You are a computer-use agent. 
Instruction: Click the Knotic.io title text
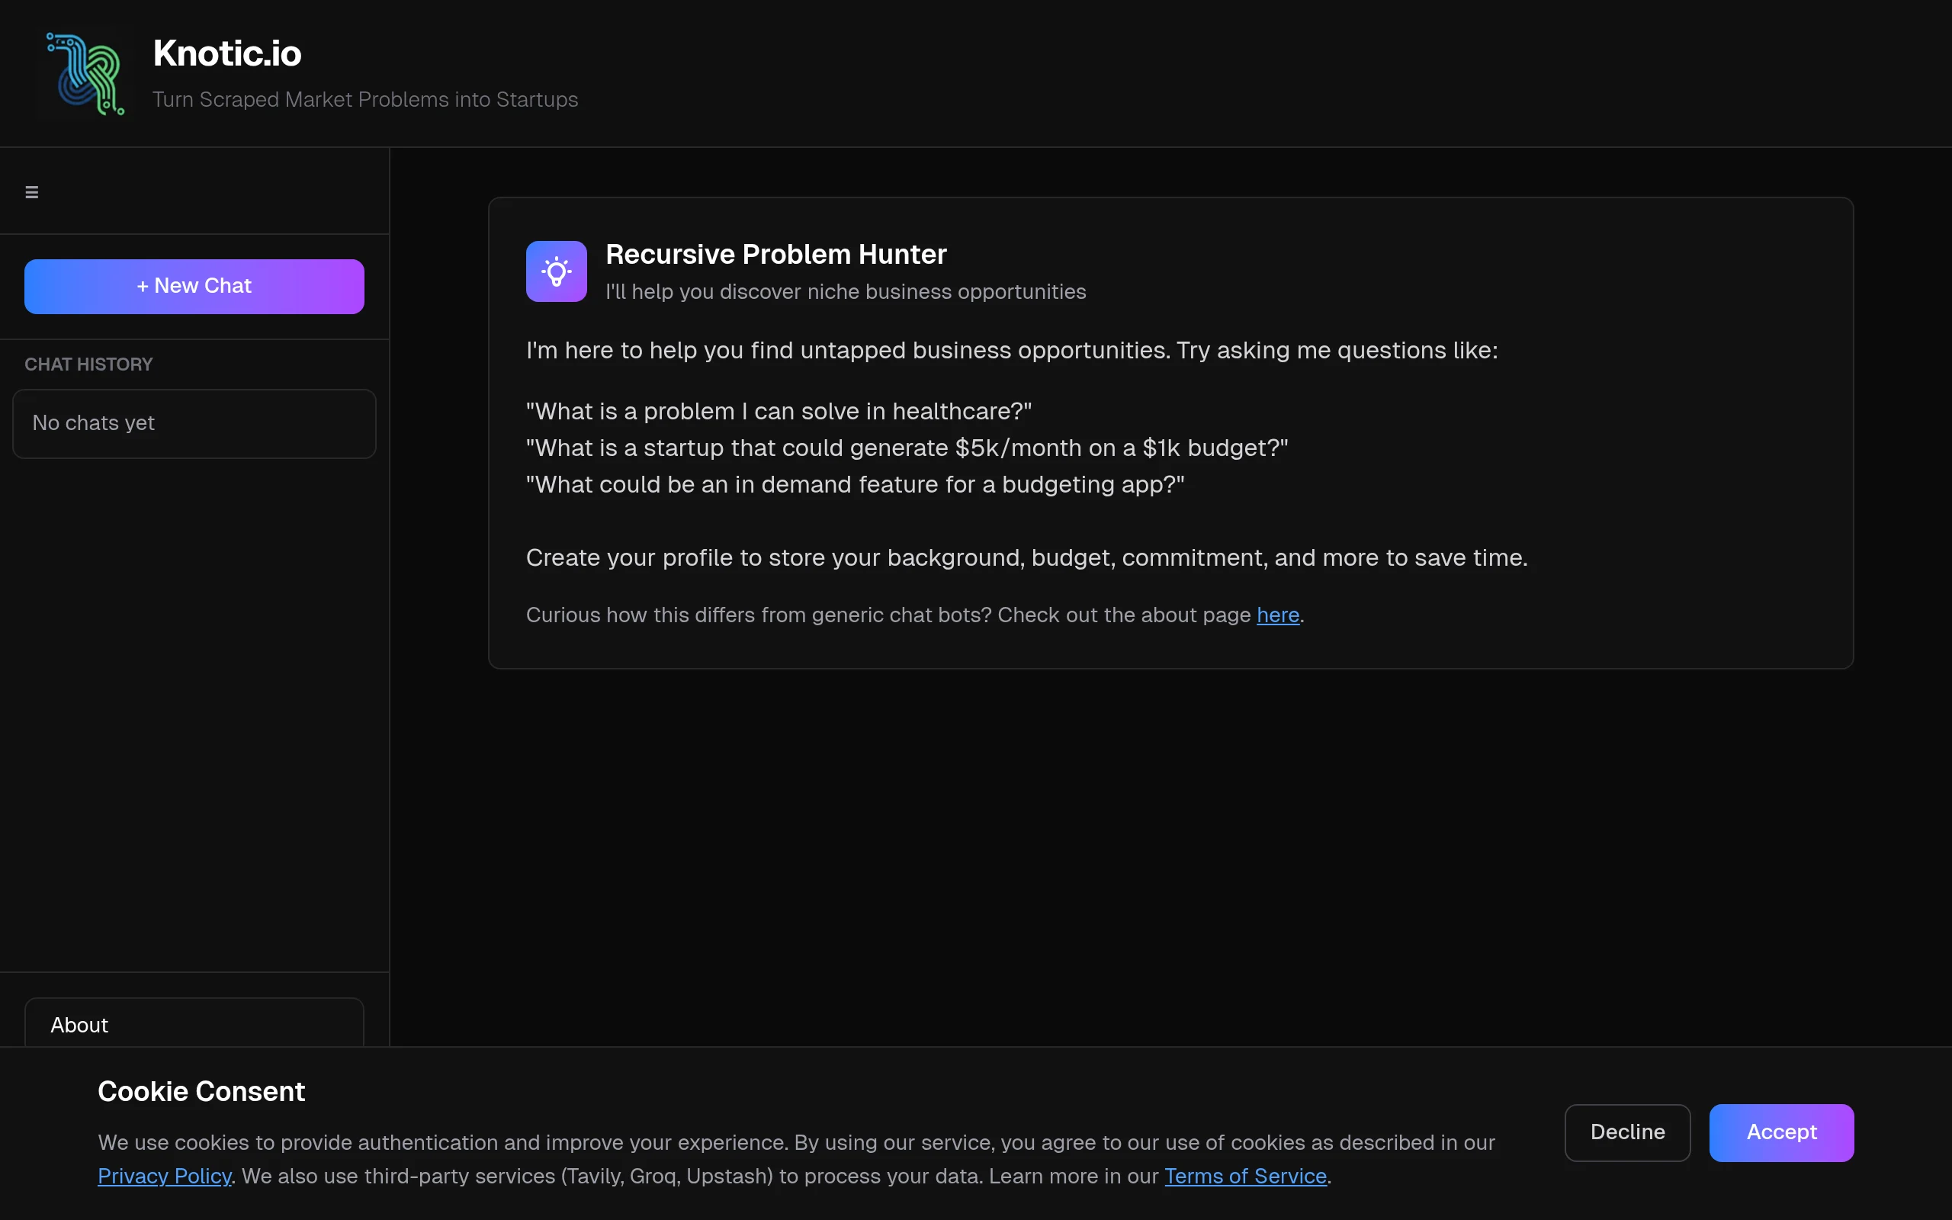click(x=226, y=54)
